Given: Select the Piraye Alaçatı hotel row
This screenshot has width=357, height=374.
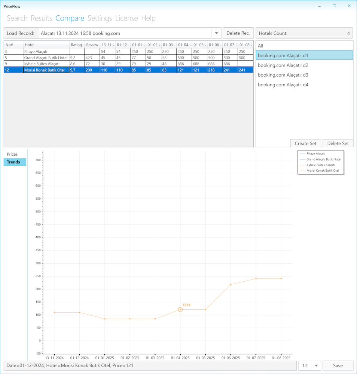Looking at the screenshot, I should click(x=129, y=51).
